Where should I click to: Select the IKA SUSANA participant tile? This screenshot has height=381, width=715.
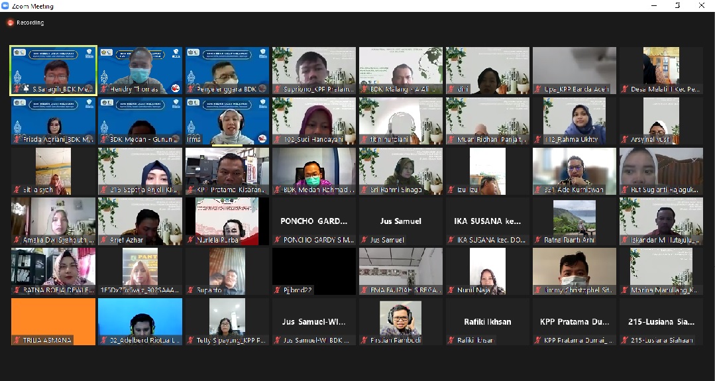coord(488,221)
